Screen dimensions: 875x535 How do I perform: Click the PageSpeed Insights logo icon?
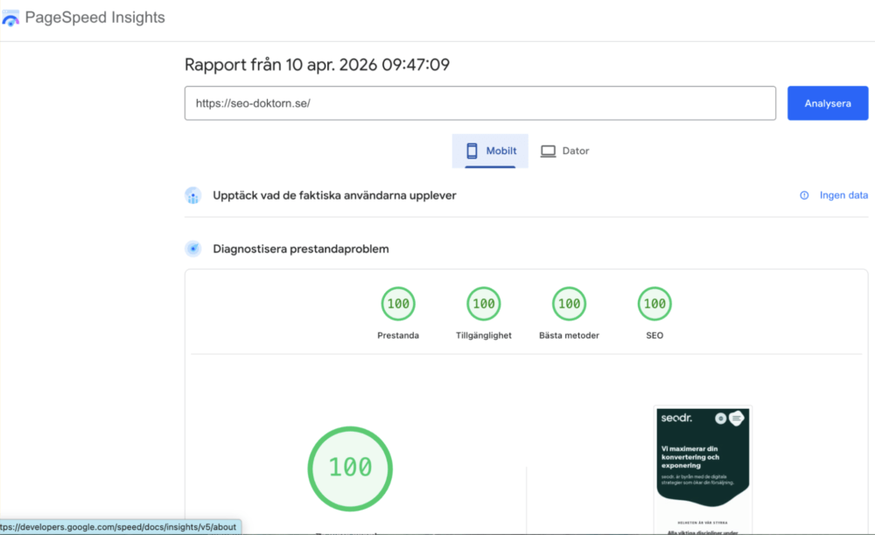(x=10, y=18)
